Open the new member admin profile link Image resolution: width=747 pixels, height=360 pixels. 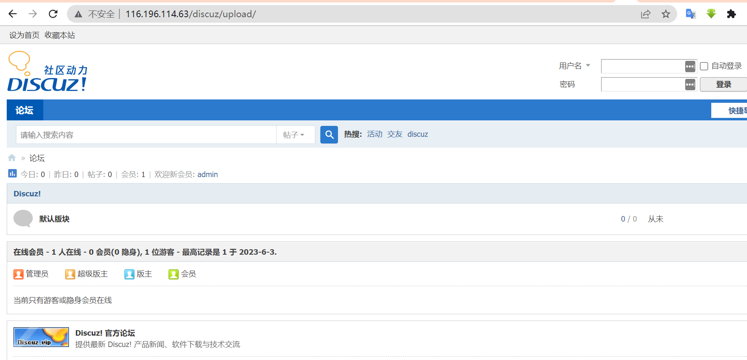pyautogui.click(x=208, y=175)
